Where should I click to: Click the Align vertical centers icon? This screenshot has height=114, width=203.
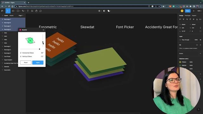193,19
